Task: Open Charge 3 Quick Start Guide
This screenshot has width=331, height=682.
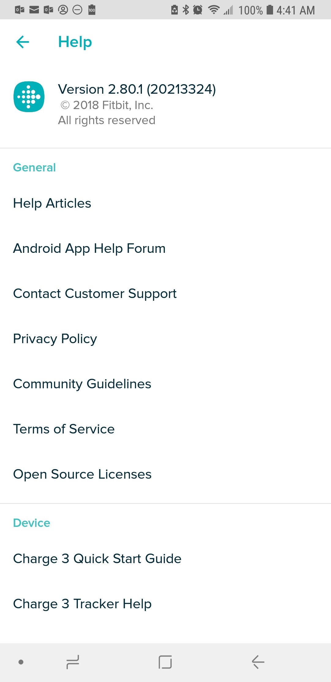Action: point(97,559)
